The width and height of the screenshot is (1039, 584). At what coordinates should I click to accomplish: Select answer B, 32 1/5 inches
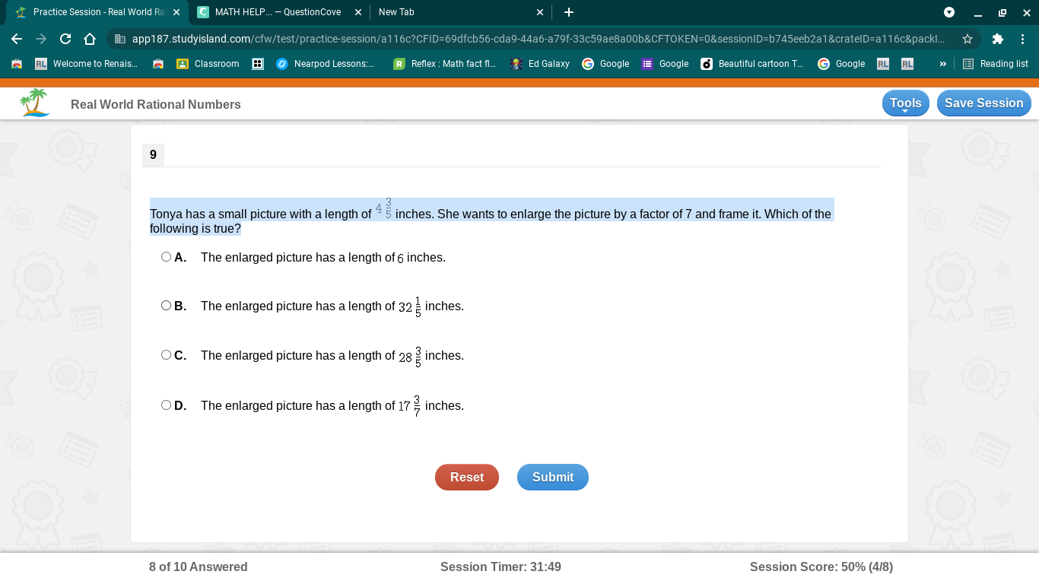click(x=166, y=306)
